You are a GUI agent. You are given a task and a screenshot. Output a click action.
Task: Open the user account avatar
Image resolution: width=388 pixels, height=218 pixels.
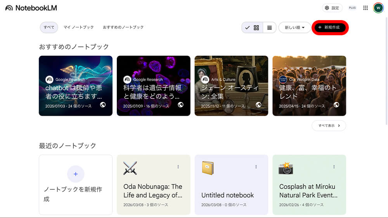(x=378, y=8)
